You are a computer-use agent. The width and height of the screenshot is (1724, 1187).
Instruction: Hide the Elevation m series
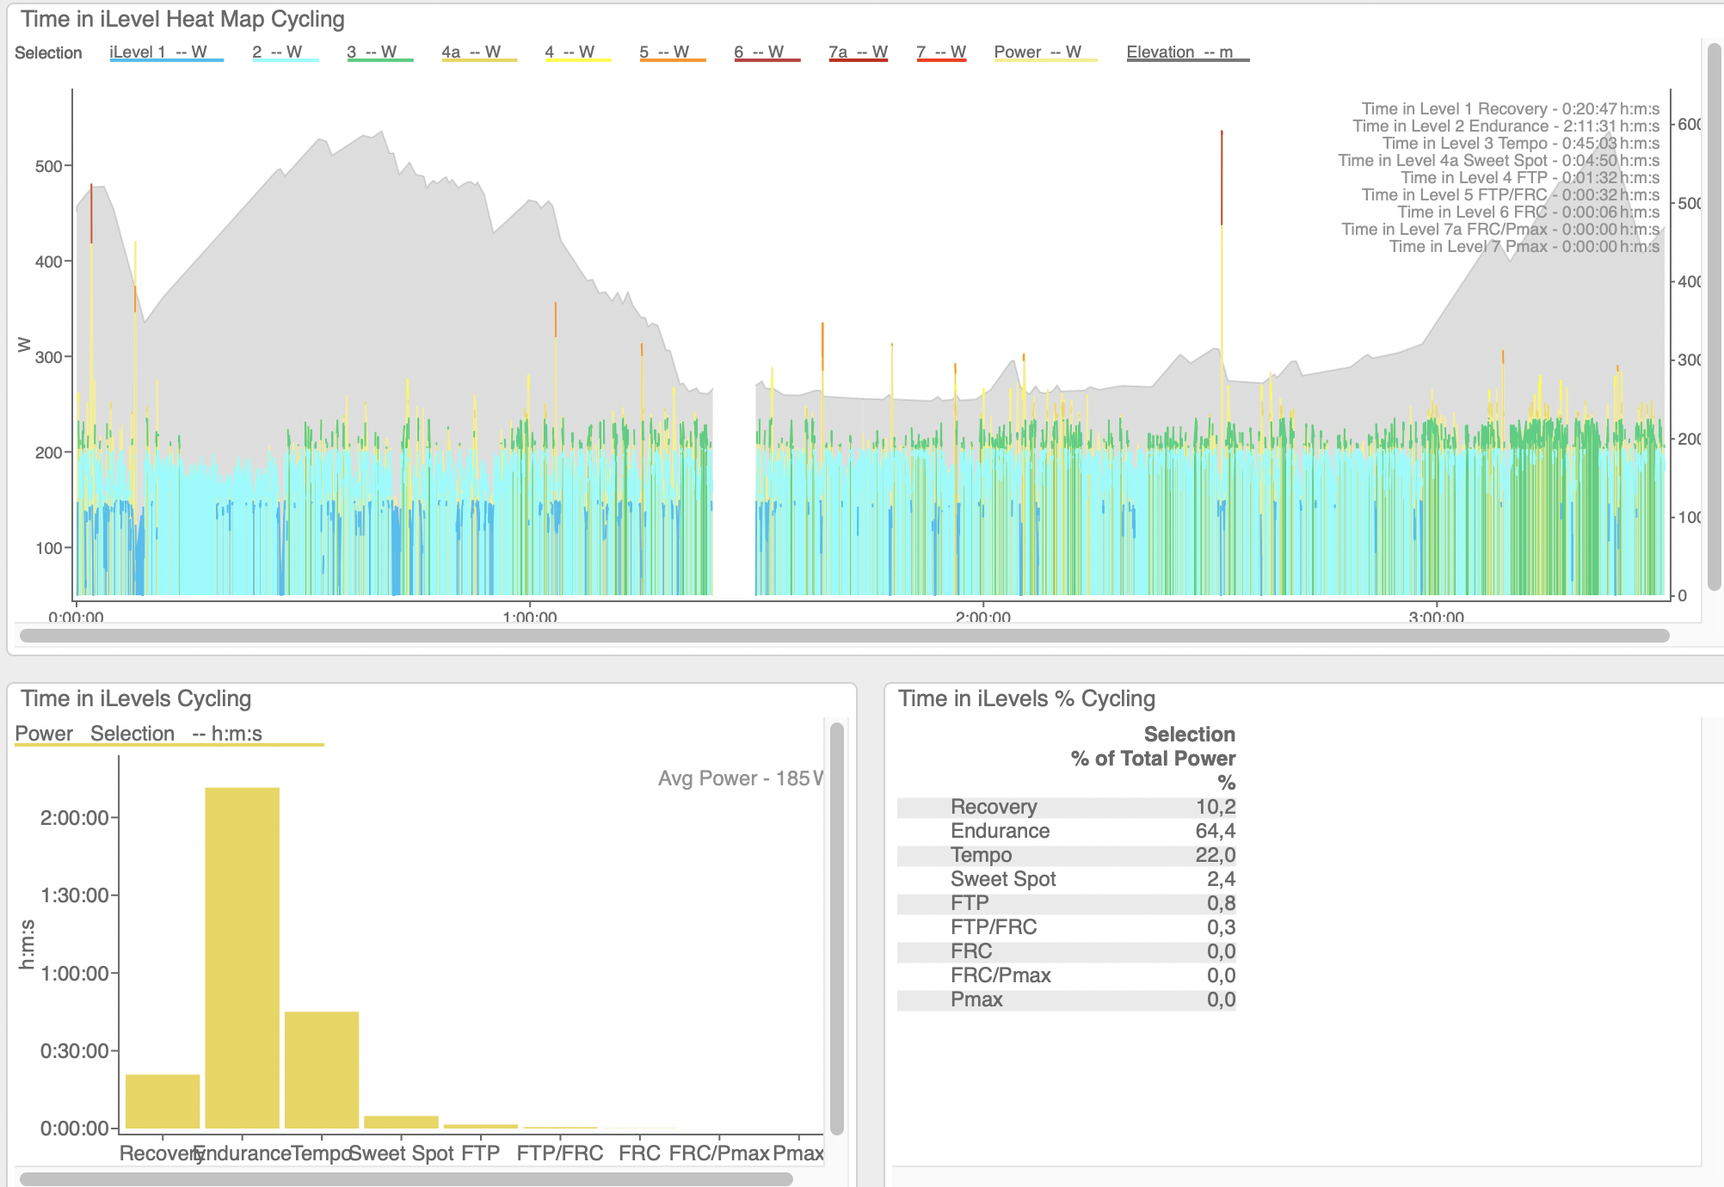coord(1187,52)
